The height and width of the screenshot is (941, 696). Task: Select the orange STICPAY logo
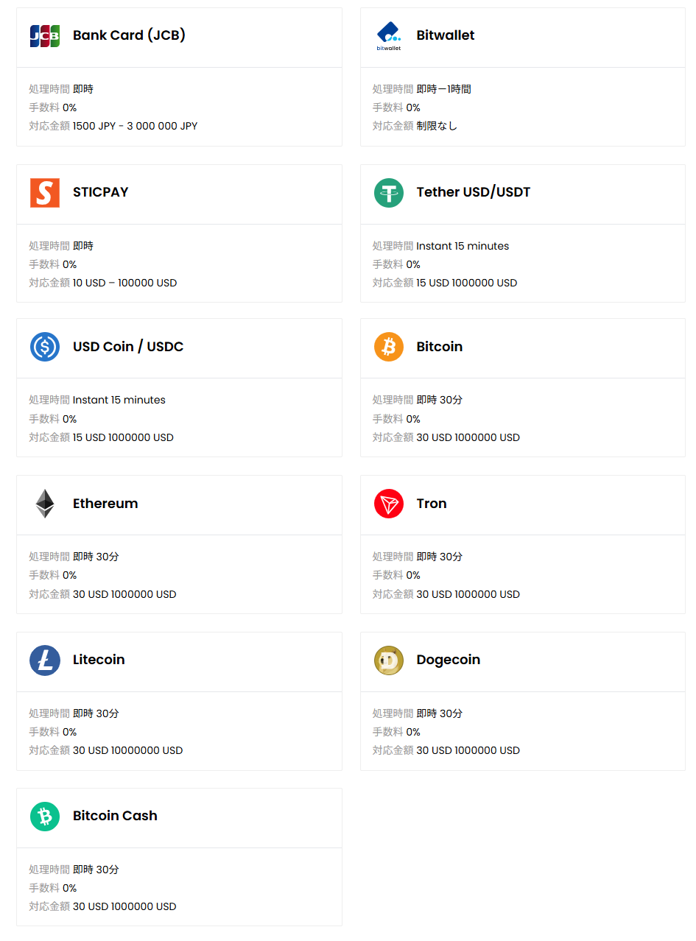(45, 193)
